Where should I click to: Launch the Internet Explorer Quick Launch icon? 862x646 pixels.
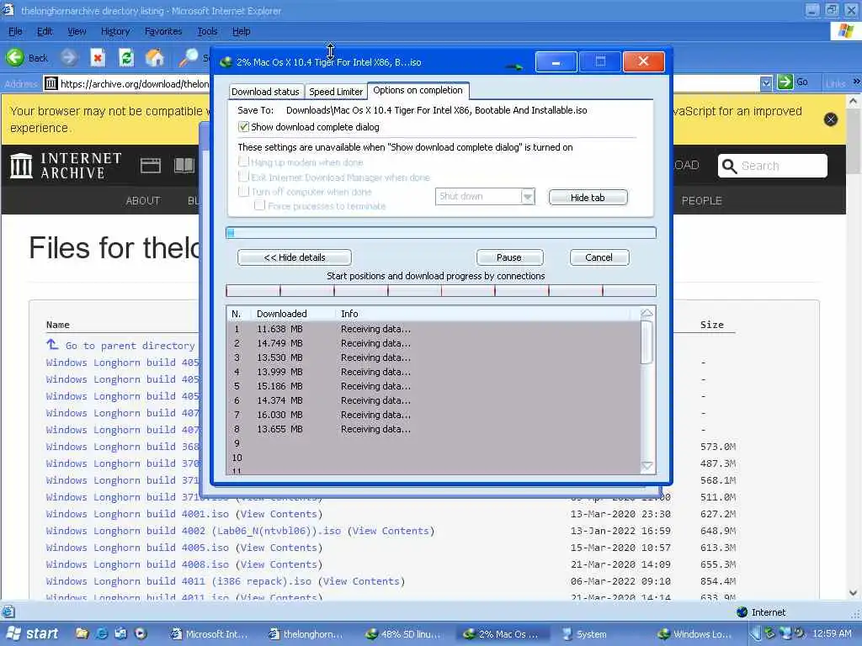102,633
